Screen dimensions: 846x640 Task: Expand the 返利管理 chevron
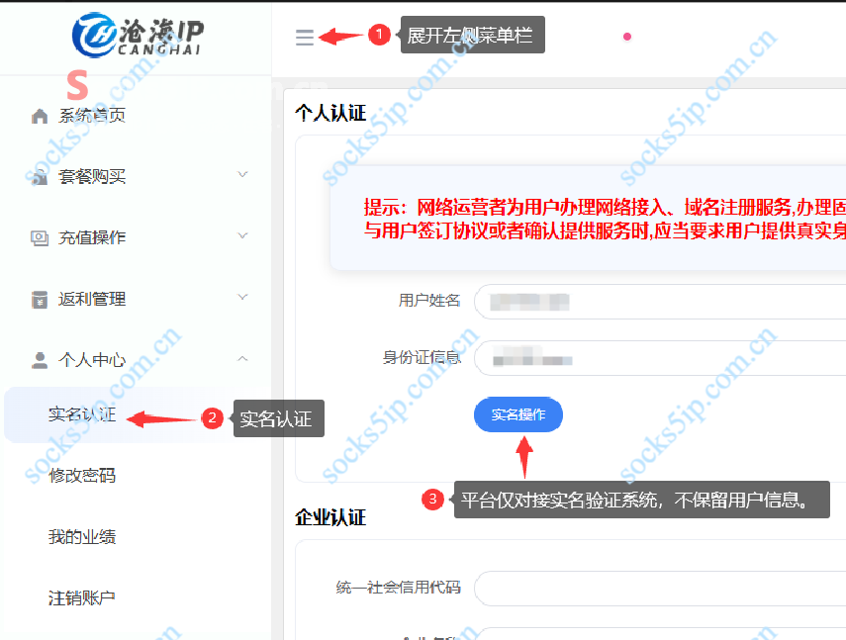click(x=242, y=297)
